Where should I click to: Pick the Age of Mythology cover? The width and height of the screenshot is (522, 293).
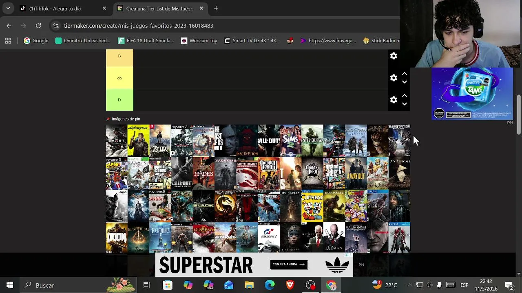click(378, 173)
